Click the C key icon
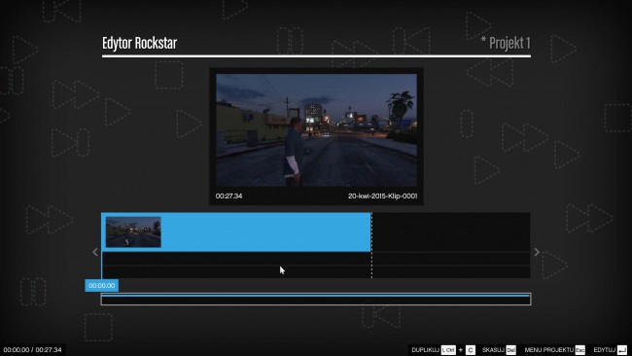The height and width of the screenshot is (356, 632). (x=471, y=350)
